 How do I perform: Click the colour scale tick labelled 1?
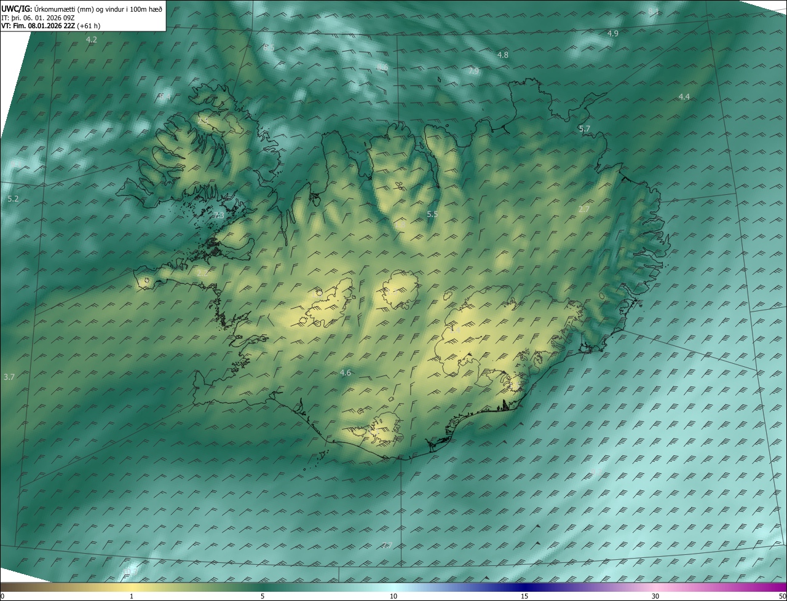click(x=132, y=596)
